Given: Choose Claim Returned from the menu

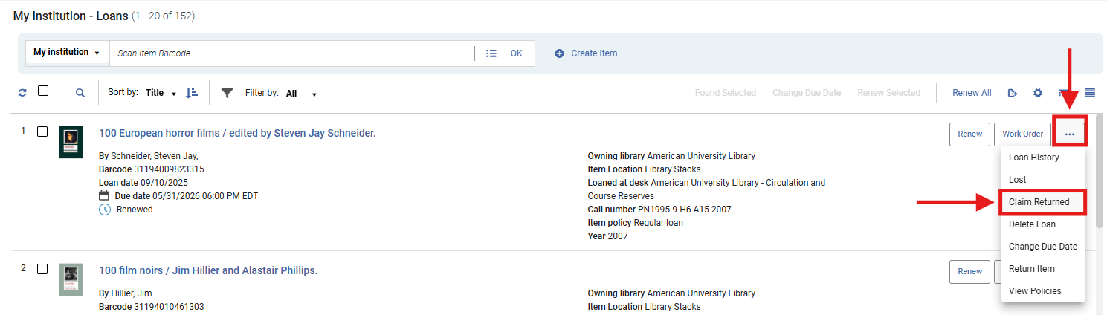Looking at the screenshot, I should 1039,202.
